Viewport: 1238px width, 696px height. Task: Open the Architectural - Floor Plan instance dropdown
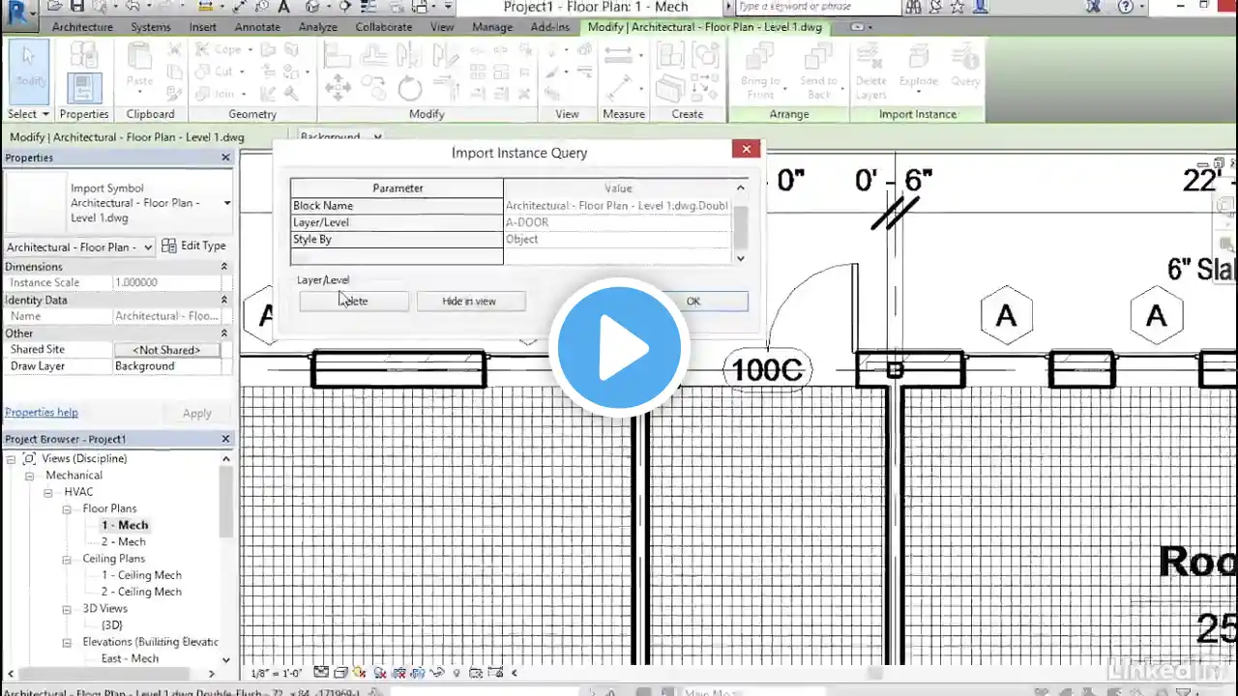(x=147, y=247)
